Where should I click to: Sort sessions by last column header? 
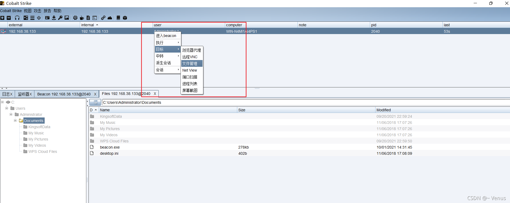476,25
